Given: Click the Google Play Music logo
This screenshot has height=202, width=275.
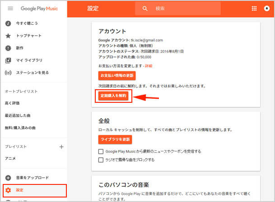Looking at the screenshot, I should (39, 9).
